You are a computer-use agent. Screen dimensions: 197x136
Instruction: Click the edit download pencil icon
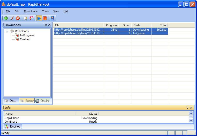tap(12, 18)
